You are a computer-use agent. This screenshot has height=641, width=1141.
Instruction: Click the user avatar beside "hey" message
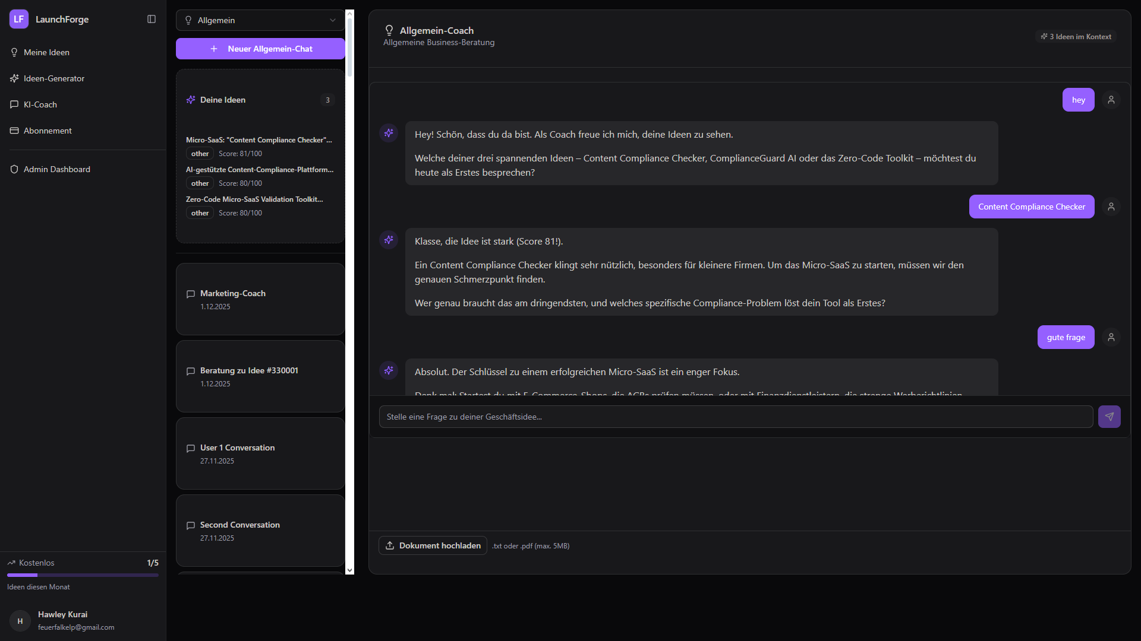1111,100
